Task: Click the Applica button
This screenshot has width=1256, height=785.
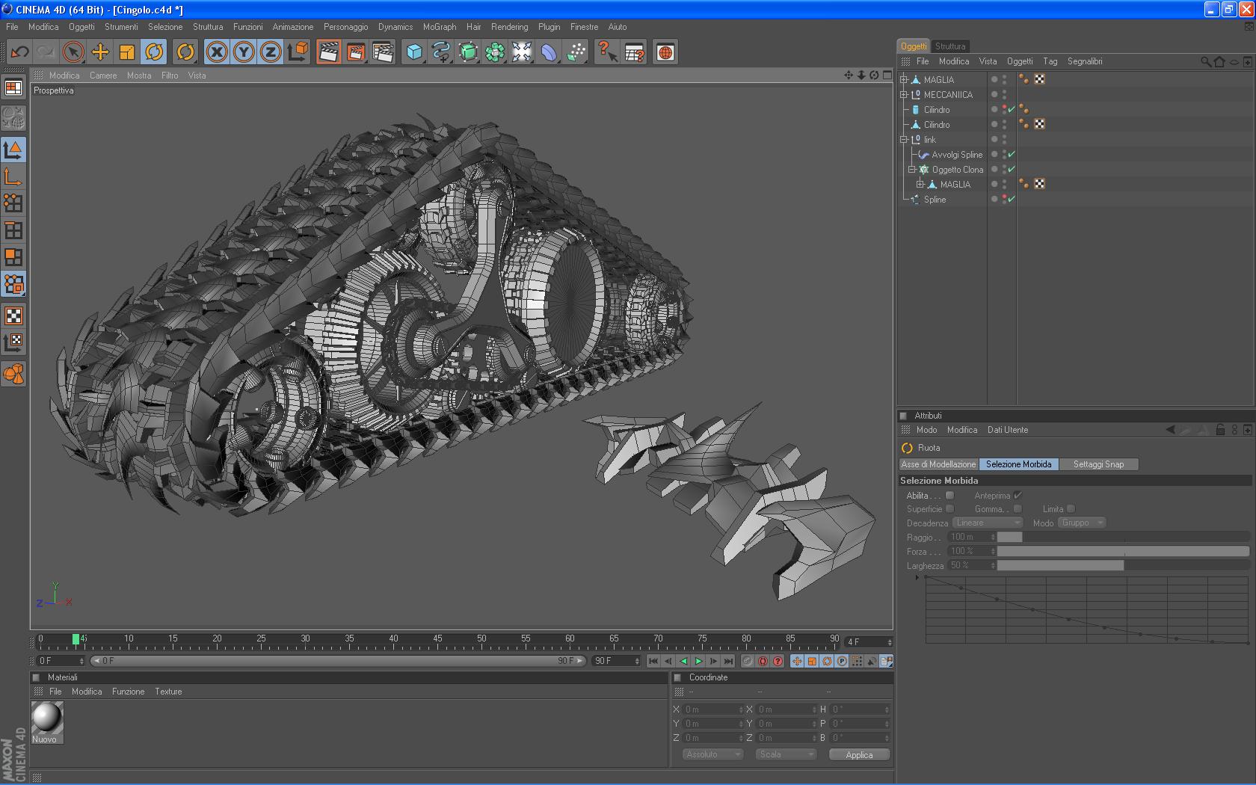Action: click(x=859, y=754)
